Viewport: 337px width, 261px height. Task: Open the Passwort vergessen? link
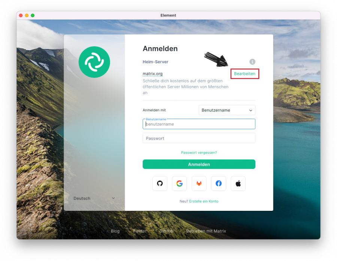point(199,153)
